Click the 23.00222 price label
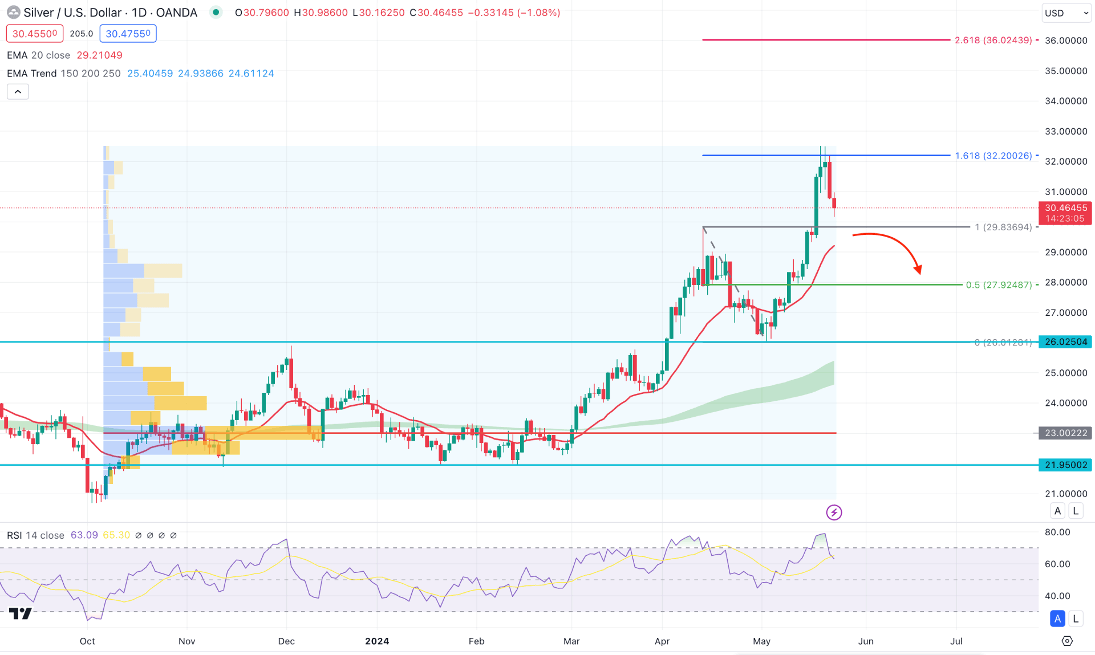1095x655 pixels. pos(1065,433)
